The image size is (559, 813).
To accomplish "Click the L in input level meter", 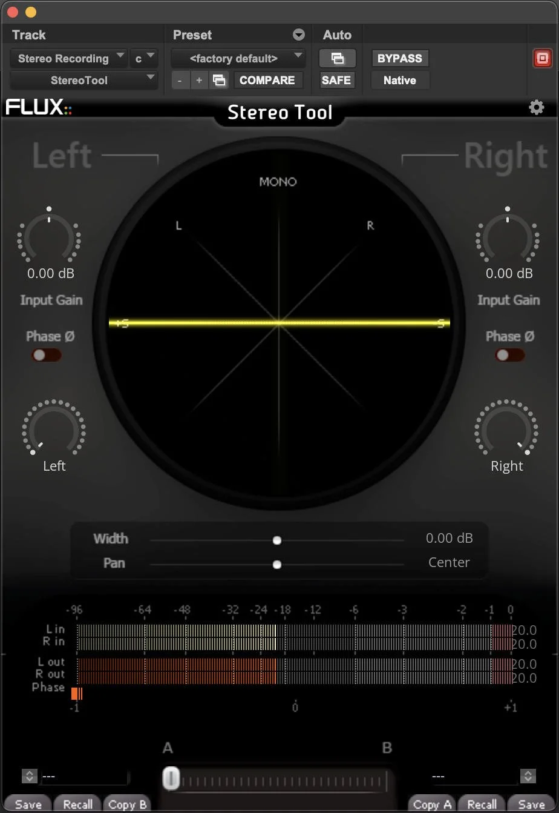I will click(x=294, y=630).
